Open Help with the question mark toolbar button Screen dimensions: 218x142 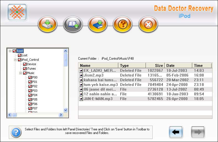(123, 24)
